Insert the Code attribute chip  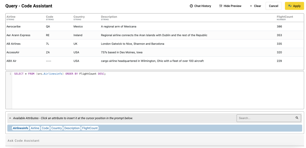(45, 128)
